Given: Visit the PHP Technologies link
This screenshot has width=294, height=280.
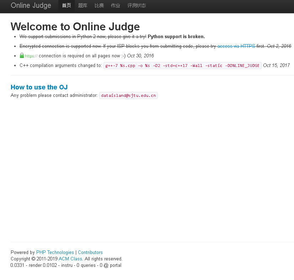Looking at the screenshot, I should pyautogui.click(x=55, y=252).
